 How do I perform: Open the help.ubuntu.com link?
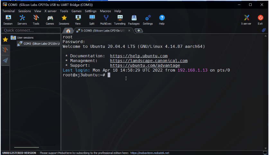139,56
